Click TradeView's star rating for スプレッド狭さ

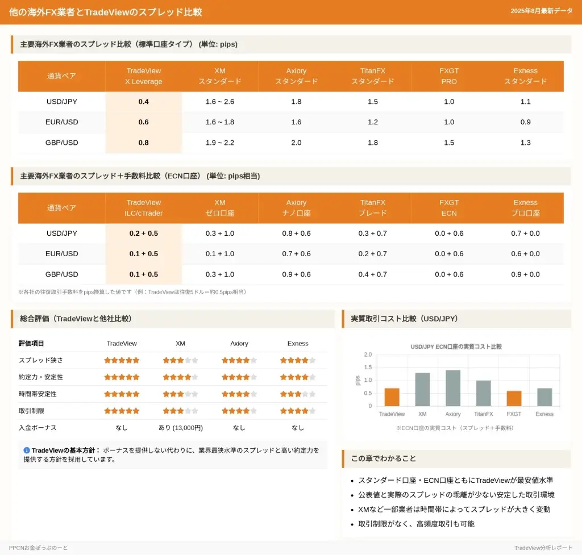click(122, 360)
